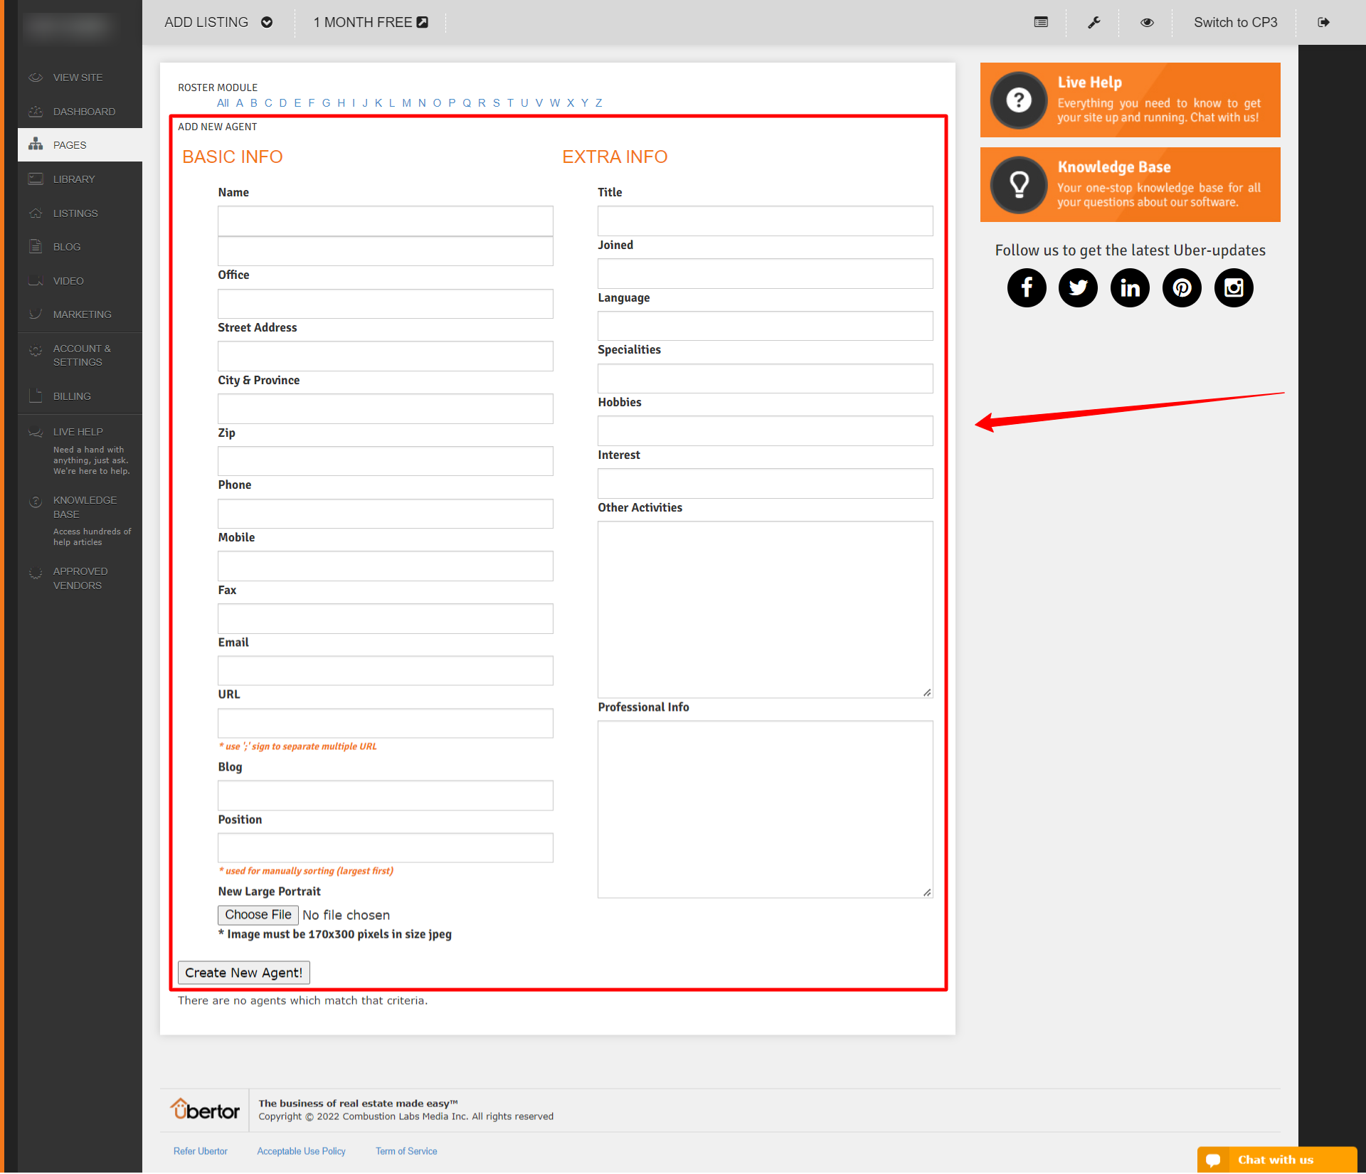This screenshot has width=1366, height=1174.
Task: Click the Title input field
Action: coord(766,221)
